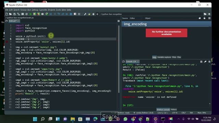
Task: Open taskbar Search magnifier icon
Action: (42, 119)
